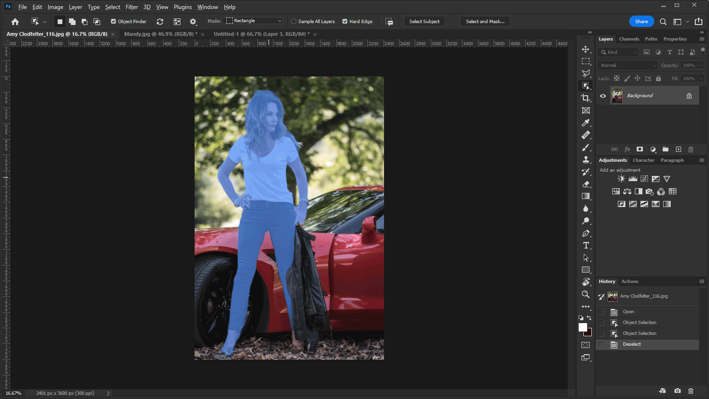709x399 pixels.
Task: Open the layer blending mode dropdown showing Normal
Action: (627, 65)
